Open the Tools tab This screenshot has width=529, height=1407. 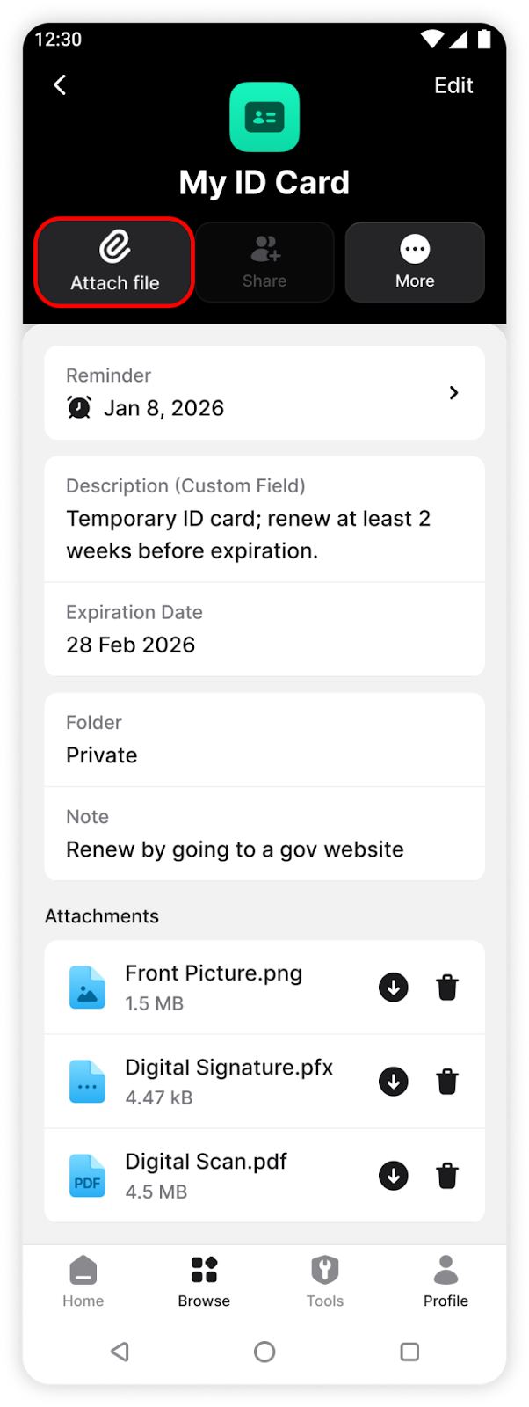pos(325,1281)
